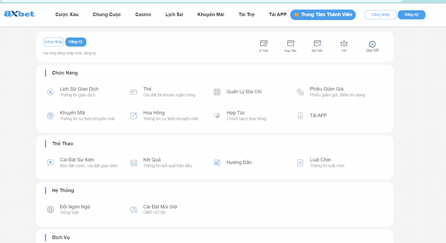
Task: Click the Rút Tiền withdraw icon
Action: tap(317, 43)
